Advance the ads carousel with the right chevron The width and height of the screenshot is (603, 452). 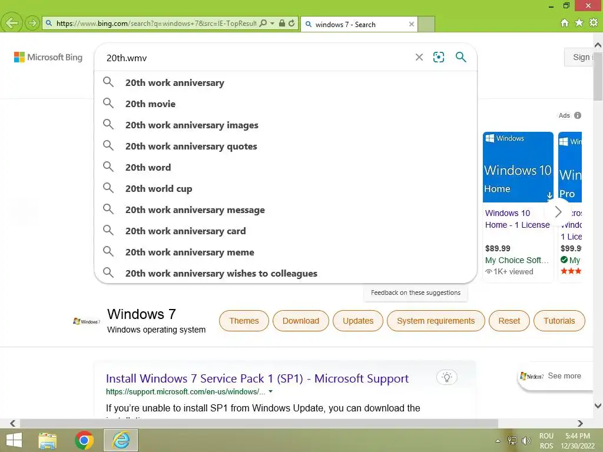coord(558,211)
